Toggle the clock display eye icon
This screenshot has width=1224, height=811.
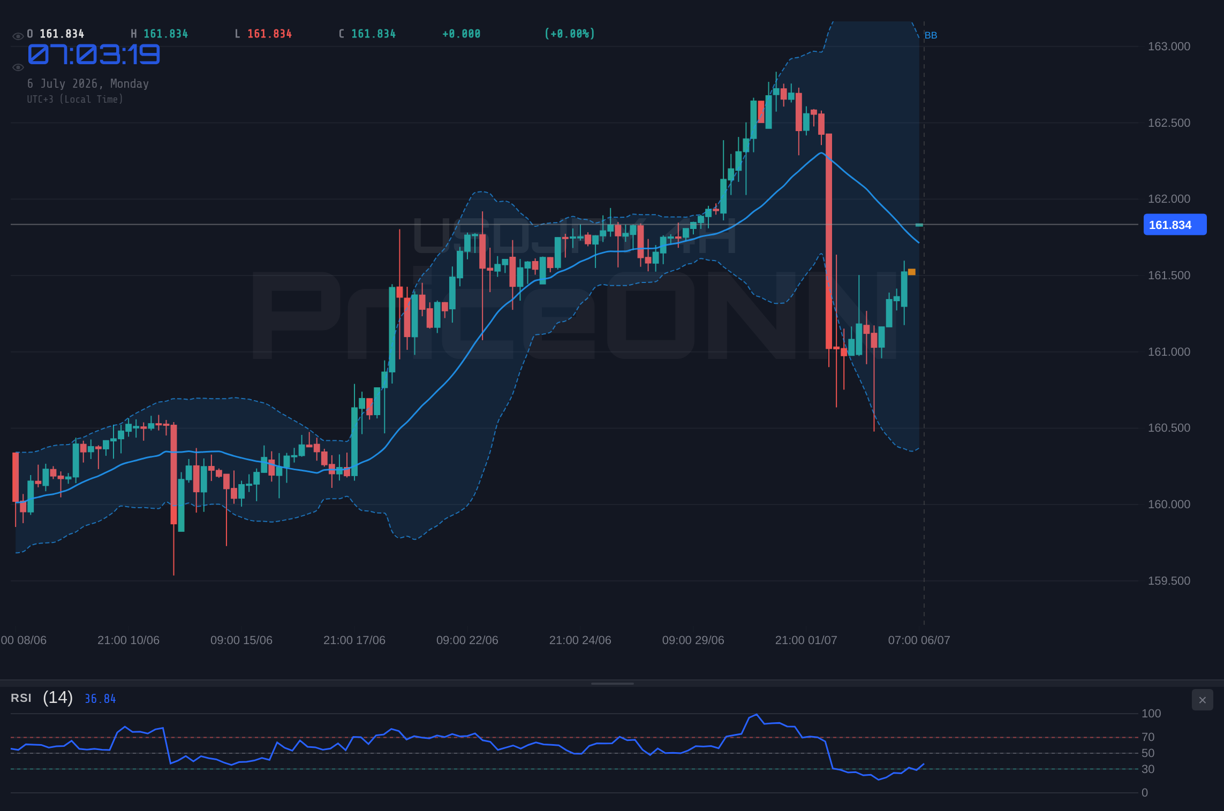tap(18, 67)
